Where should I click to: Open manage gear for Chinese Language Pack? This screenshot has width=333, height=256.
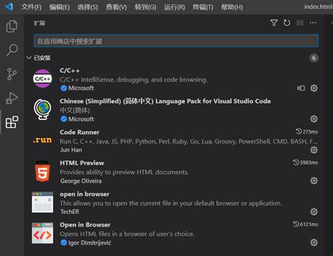point(314,119)
